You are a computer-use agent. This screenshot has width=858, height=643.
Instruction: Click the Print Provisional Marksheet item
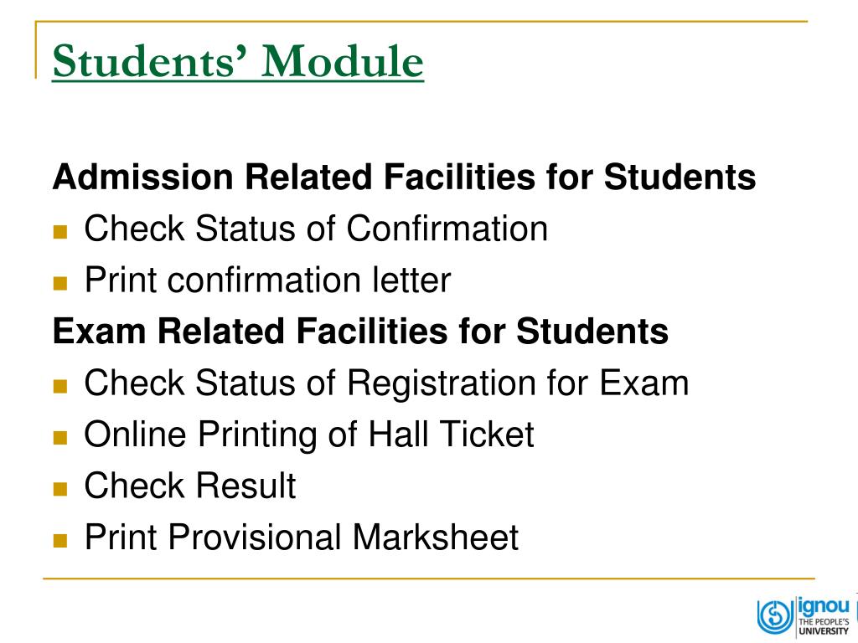[302, 537]
